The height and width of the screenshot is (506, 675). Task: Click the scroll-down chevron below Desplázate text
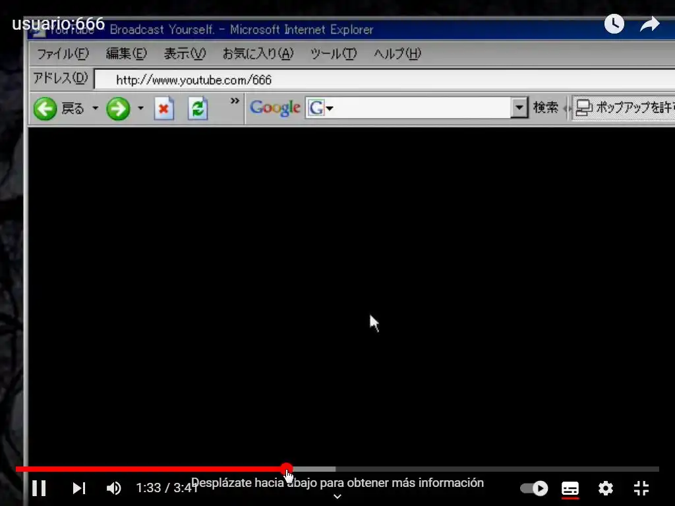click(337, 497)
